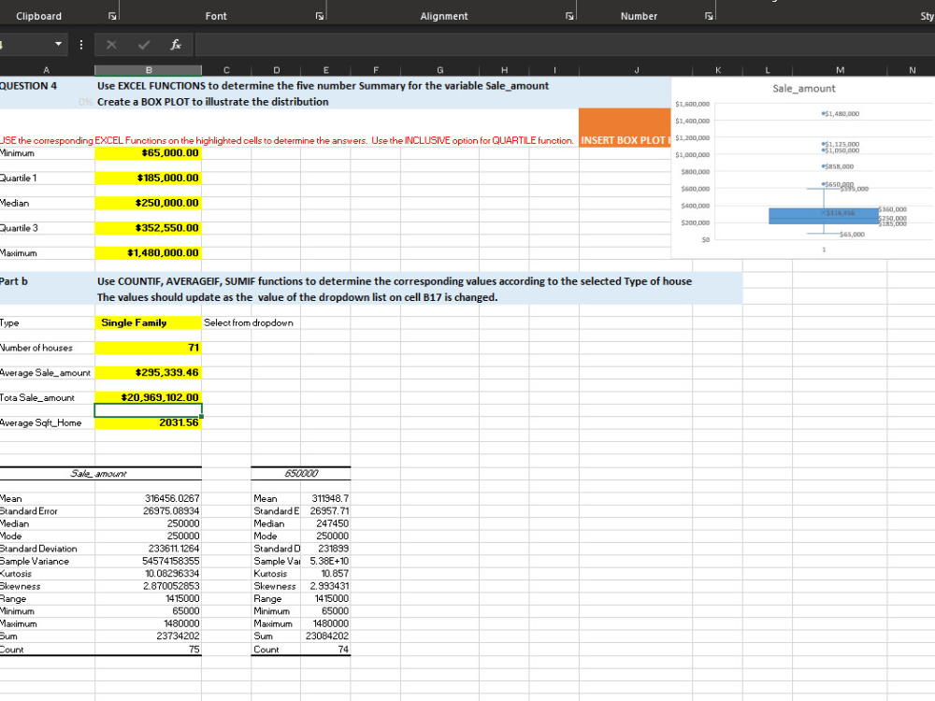Screen dimensions: 935x701
Task: Open the Font dialog box launcher
Action: coord(320,15)
